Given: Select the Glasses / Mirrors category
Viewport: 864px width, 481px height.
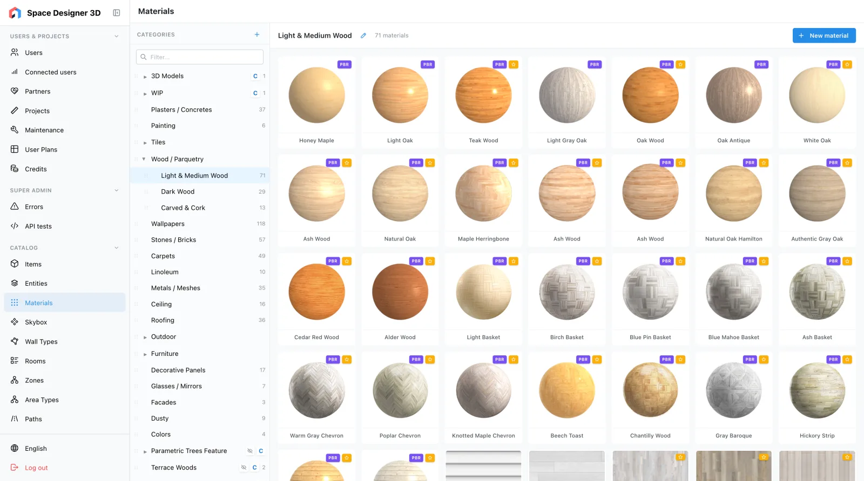Looking at the screenshot, I should click(x=200, y=386).
